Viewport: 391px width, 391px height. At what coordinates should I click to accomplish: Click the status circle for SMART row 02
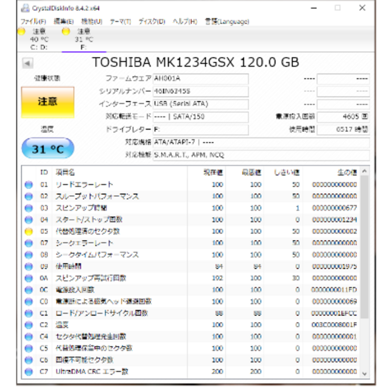tap(29, 196)
